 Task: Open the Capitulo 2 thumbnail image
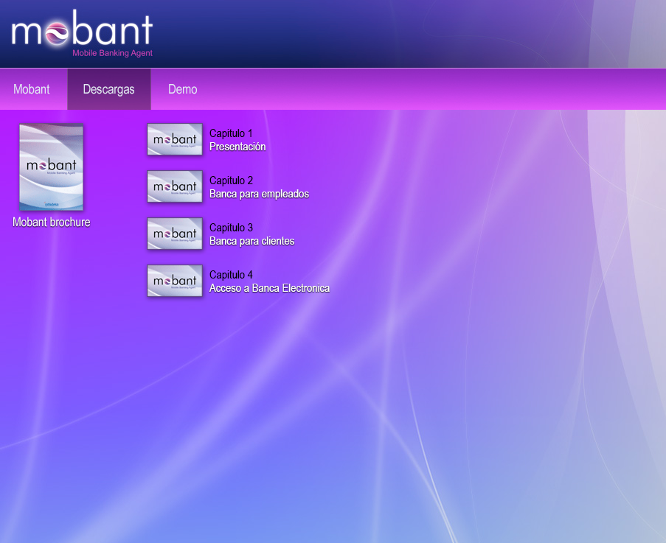175,186
